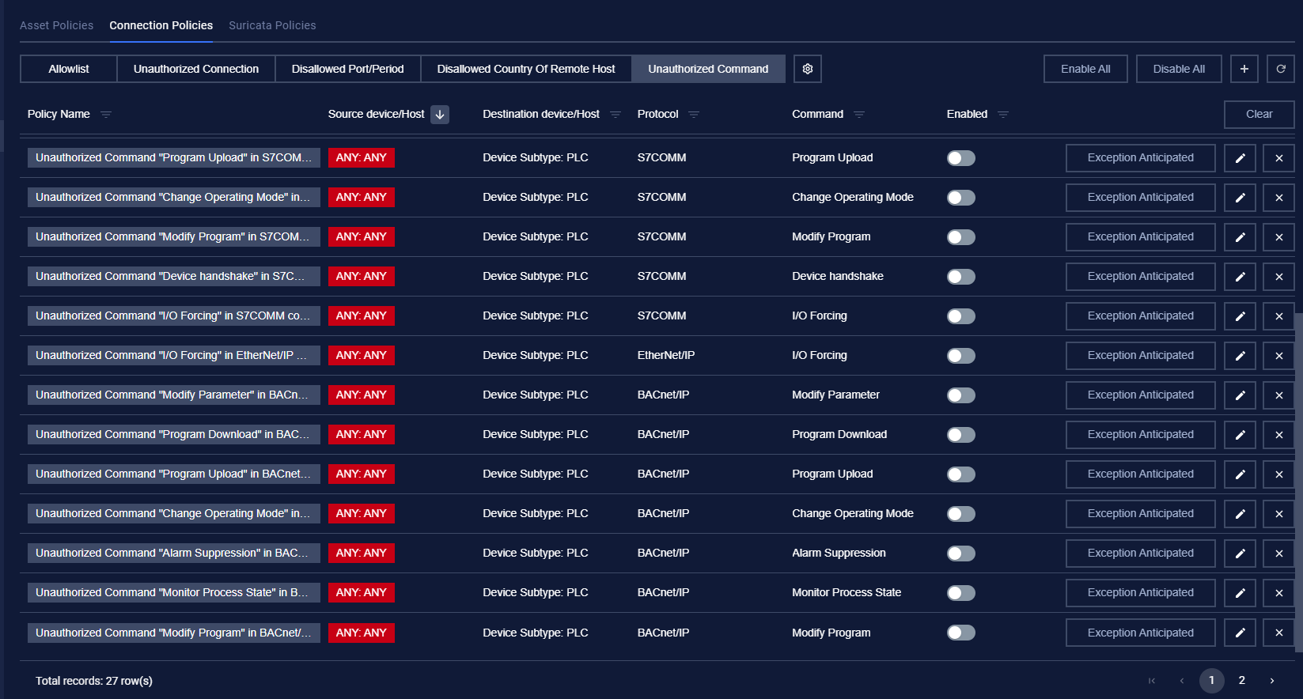Open the Command column filter

859,115
